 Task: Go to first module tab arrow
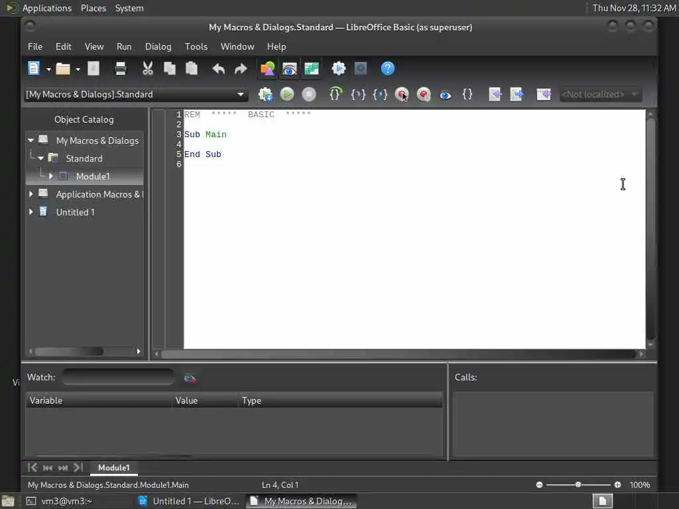click(32, 467)
